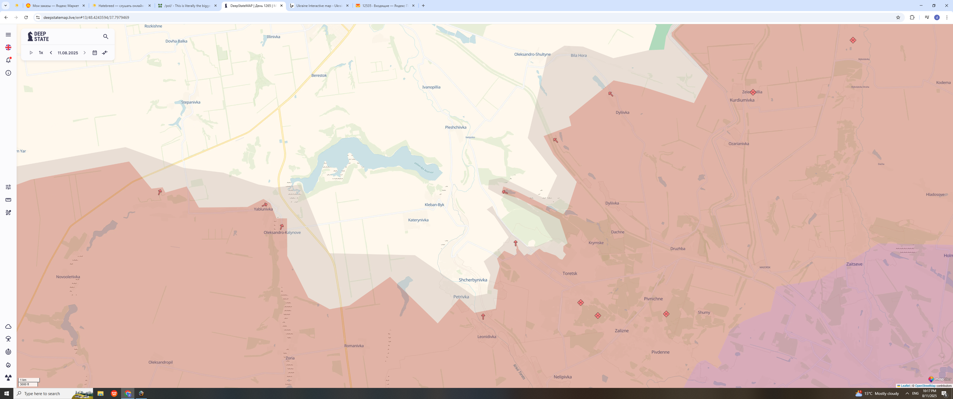
Task: Click the address bar URL
Action: (86, 17)
